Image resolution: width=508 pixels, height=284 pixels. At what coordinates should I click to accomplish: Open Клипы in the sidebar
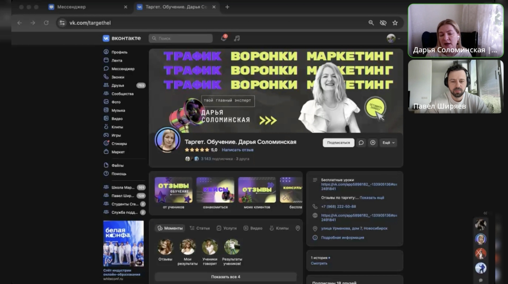pos(113,127)
